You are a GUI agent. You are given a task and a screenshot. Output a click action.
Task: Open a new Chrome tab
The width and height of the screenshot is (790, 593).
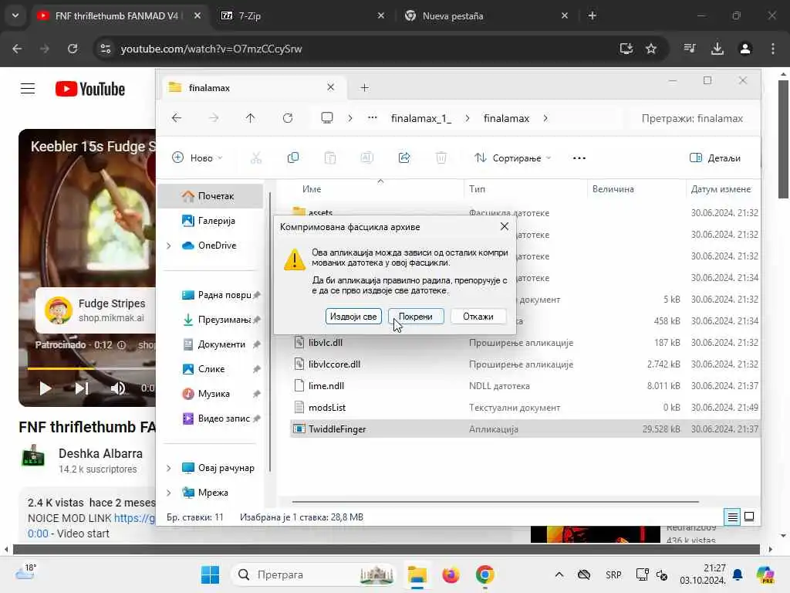(592, 15)
